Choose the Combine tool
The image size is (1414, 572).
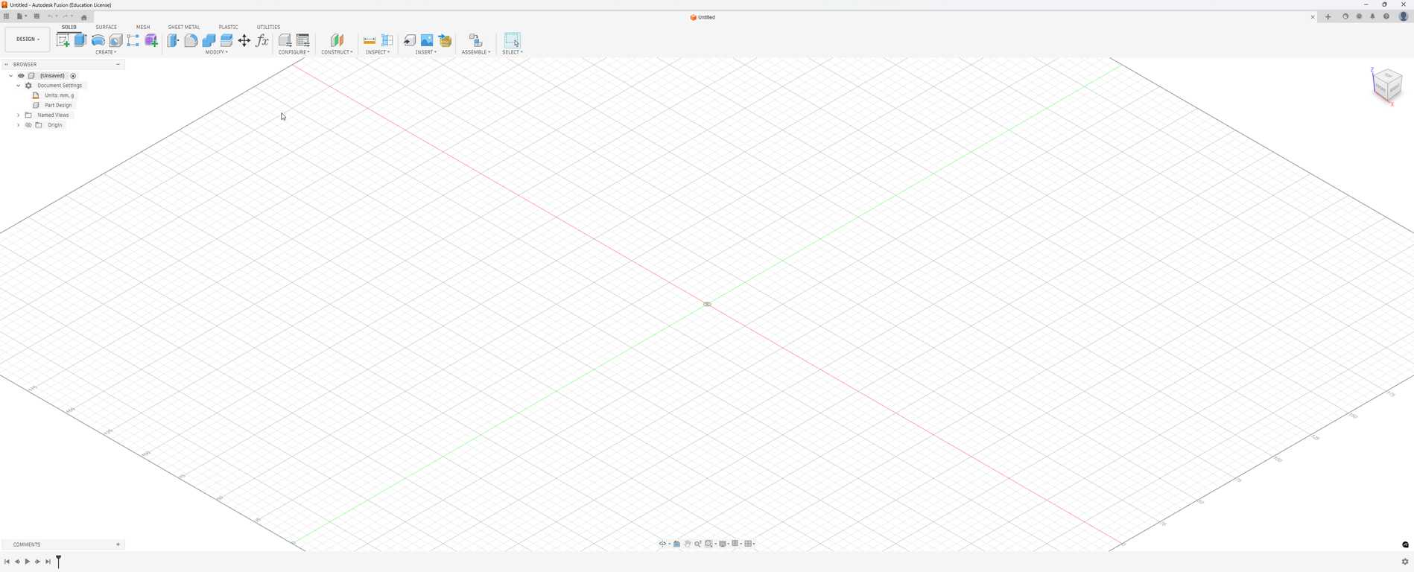click(209, 40)
